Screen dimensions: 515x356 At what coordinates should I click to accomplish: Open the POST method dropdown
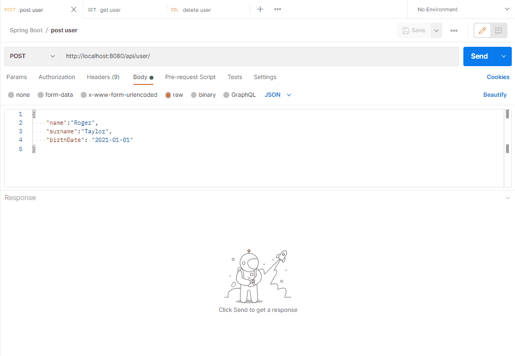click(x=32, y=56)
